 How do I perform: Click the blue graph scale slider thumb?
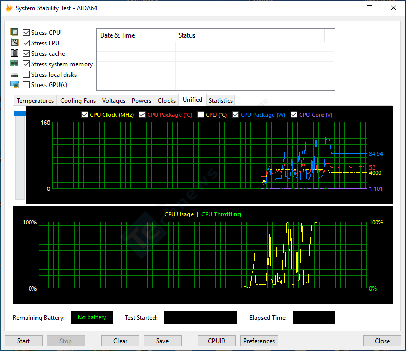pyautogui.click(x=19, y=113)
